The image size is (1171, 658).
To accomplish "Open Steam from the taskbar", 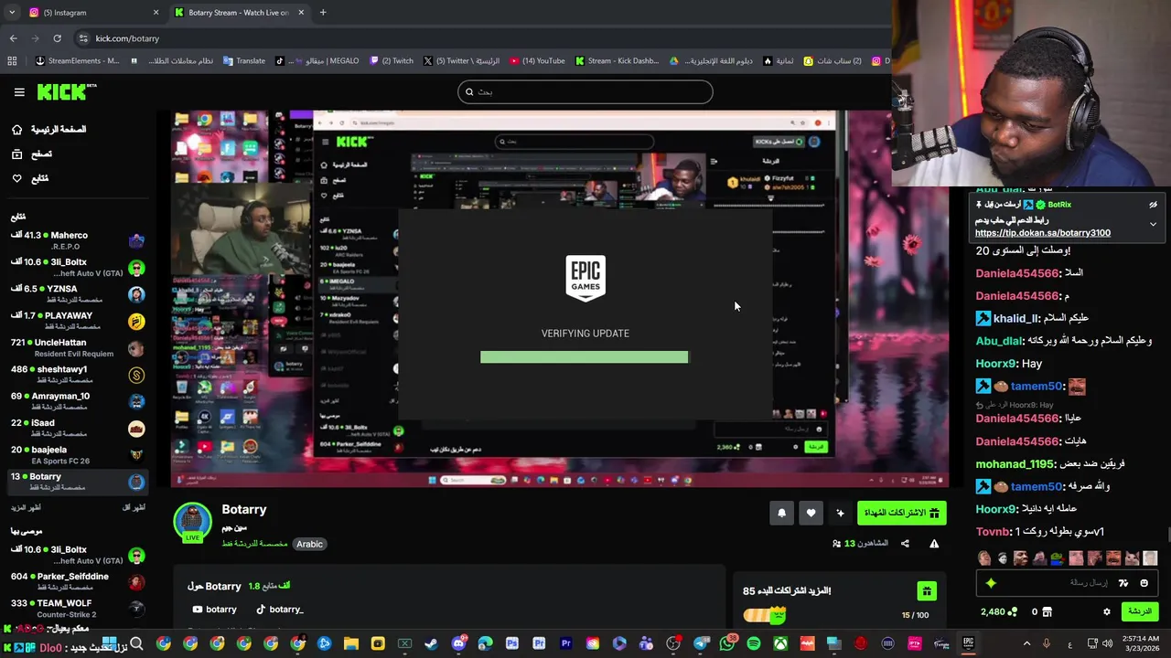I will (x=431, y=644).
